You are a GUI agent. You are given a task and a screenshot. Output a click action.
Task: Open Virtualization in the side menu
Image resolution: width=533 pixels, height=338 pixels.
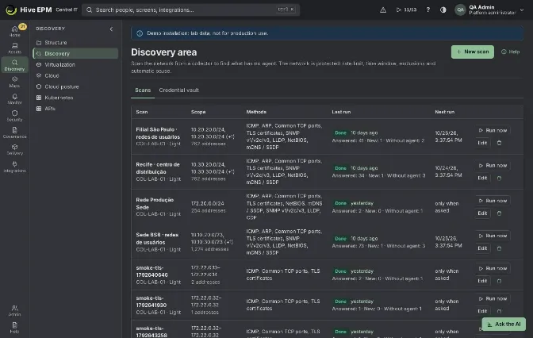pos(75,64)
